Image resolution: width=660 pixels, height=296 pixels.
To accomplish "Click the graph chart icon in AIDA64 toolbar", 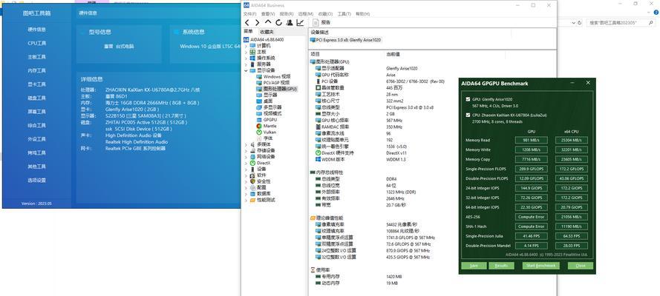I will click(300, 23).
